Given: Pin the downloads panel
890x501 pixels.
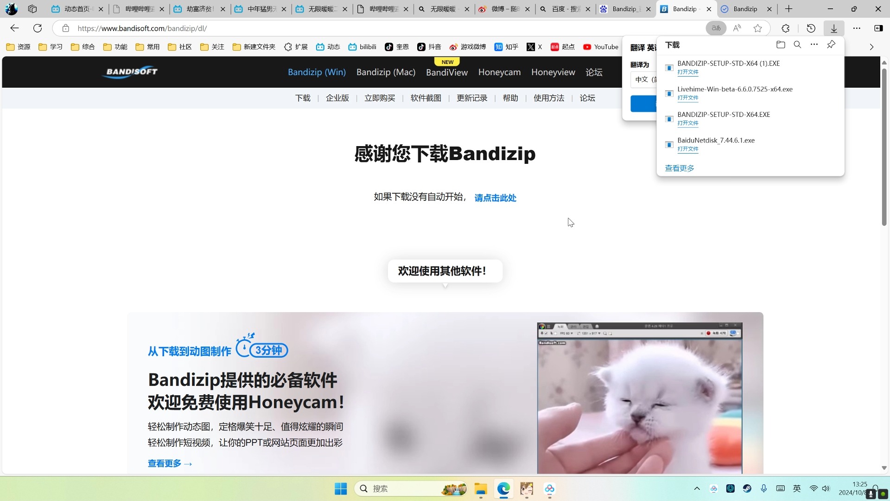Looking at the screenshot, I should (x=831, y=45).
